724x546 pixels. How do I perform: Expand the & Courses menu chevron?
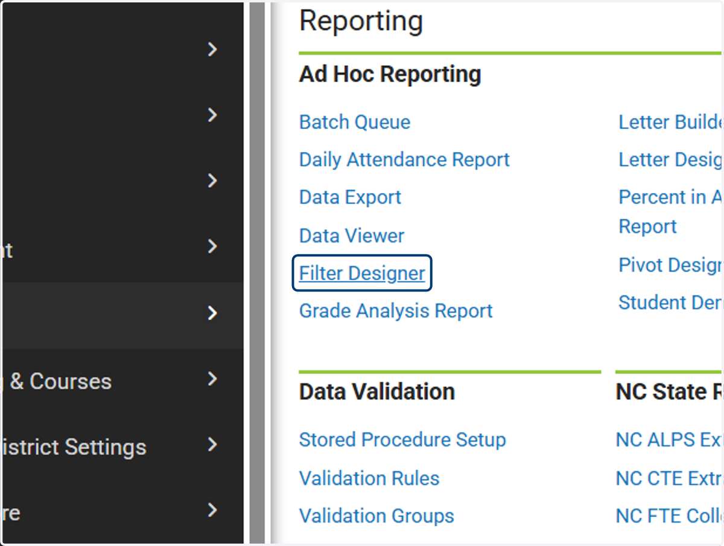tap(212, 379)
